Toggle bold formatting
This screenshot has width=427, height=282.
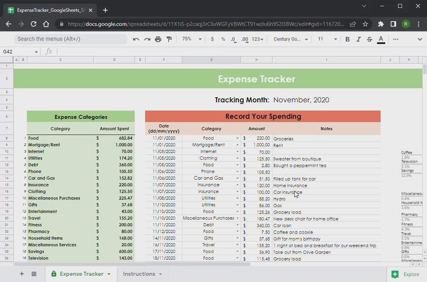pyautogui.click(x=347, y=39)
